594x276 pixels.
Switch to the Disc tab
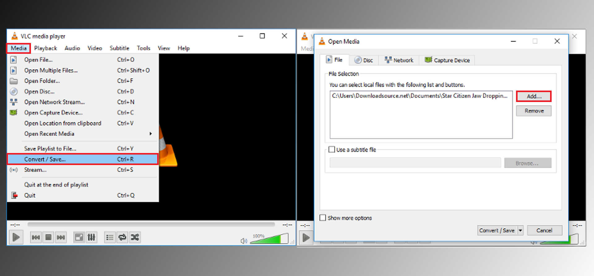click(364, 60)
